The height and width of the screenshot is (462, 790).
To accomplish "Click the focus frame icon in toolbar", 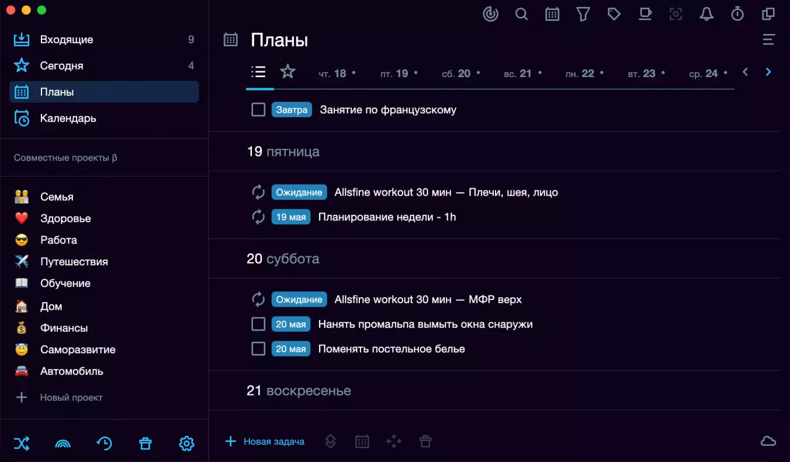I will coord(676,14).
